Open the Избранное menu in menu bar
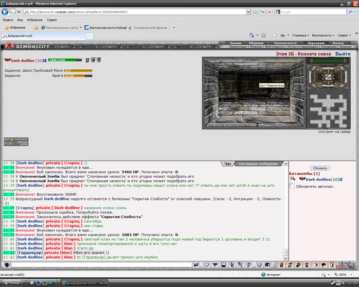 [35, 20]
